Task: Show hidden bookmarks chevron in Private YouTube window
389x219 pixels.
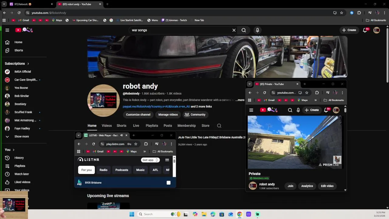Action: point(315,100)
